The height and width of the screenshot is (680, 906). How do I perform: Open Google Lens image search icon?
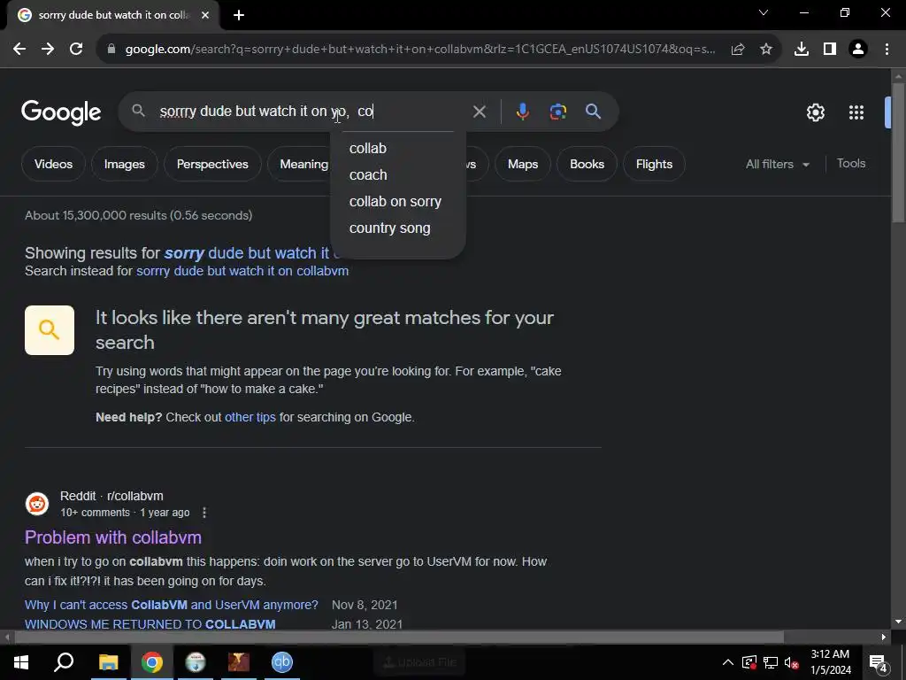(x=558, y=112)
